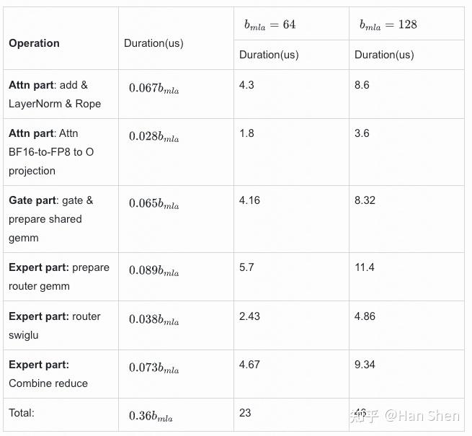Viewport: 472px width, 436px height.
Task: Select the value 11.4 cell
Action: (x=406, y=277)
